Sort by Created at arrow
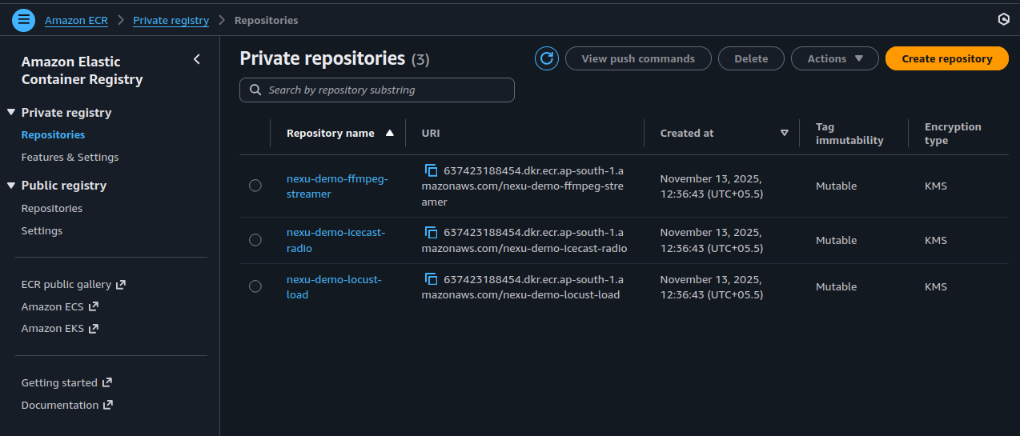This screenshot has height=436, width=1020. [x=785, y=134]
